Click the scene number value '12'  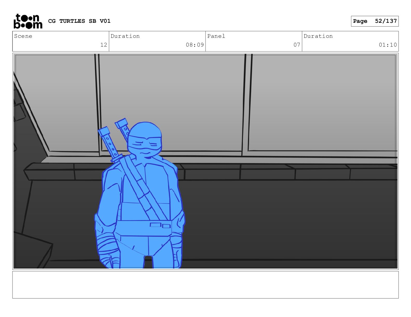tap(104, 45)
